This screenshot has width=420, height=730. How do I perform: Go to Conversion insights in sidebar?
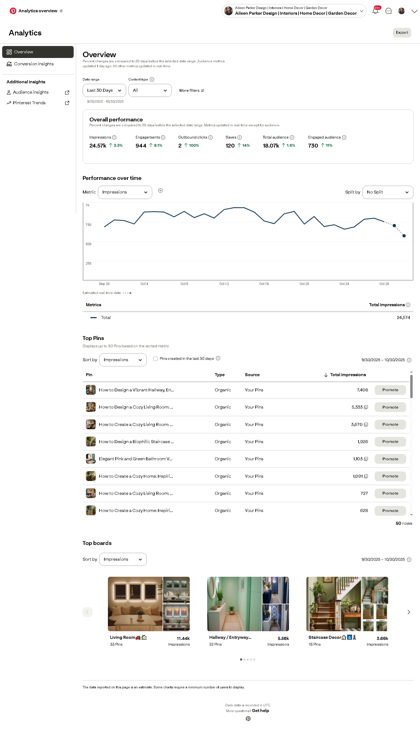[x=34, y=64]
